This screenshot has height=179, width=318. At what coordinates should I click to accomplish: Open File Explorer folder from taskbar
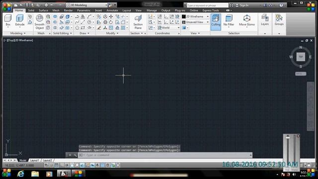35,174
